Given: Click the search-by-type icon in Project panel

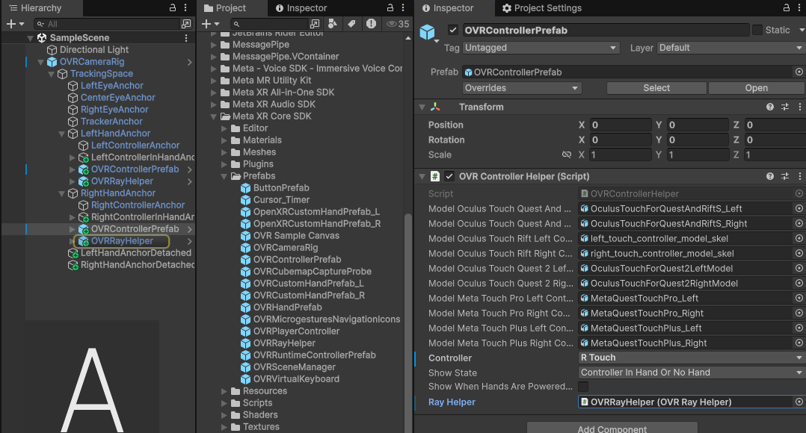Looking at the screenshot, I should pos(332,25).
